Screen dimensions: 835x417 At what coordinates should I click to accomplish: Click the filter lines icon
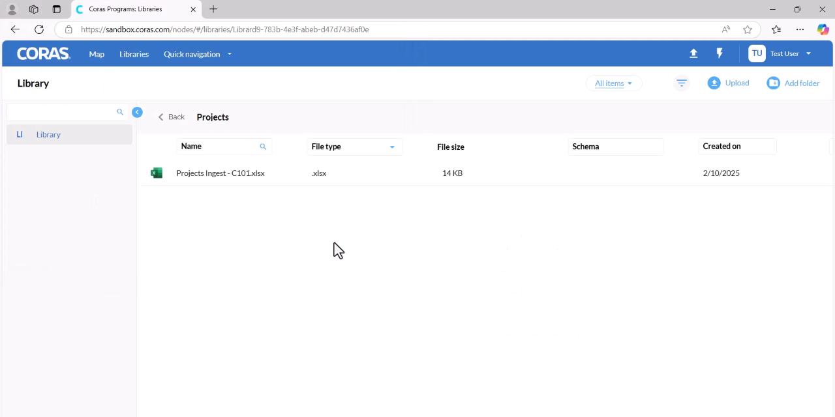pyautogui.click(x=682, y=83)
